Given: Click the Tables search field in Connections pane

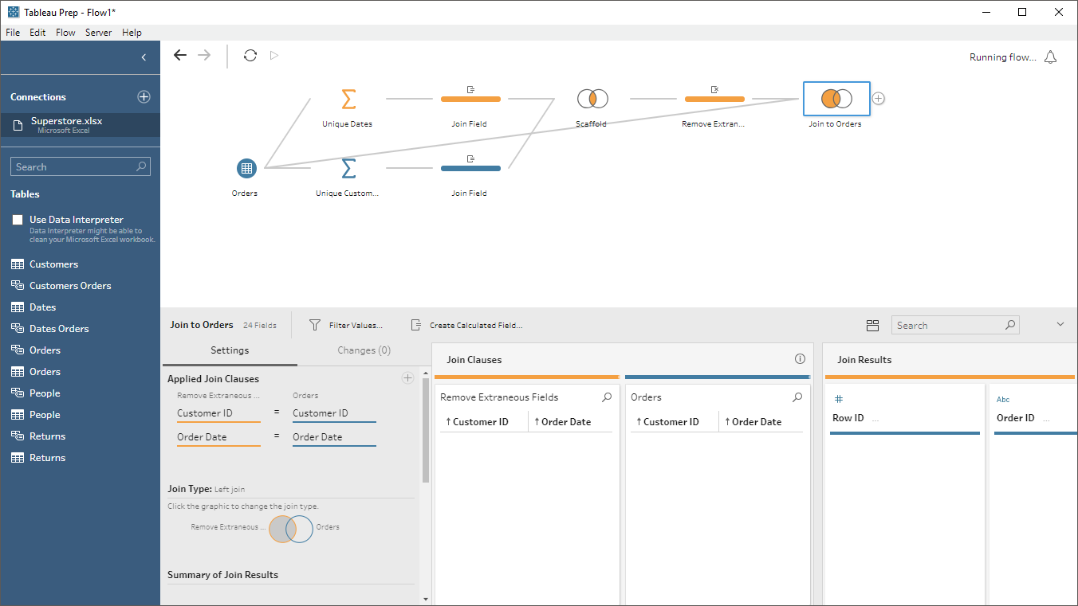Looking at the screenshot, I should (81, 166).
